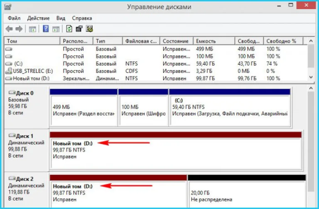This screenshot has height=209, width=319.
Task: Open the Properties toolbar icon
Action: tap(79, 29)
